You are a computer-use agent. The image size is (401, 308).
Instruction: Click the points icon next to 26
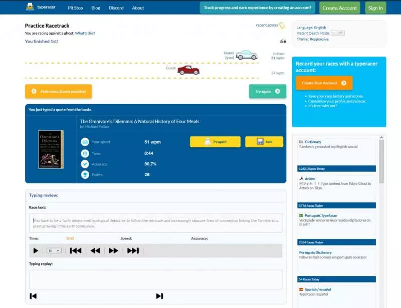[85, 175]
